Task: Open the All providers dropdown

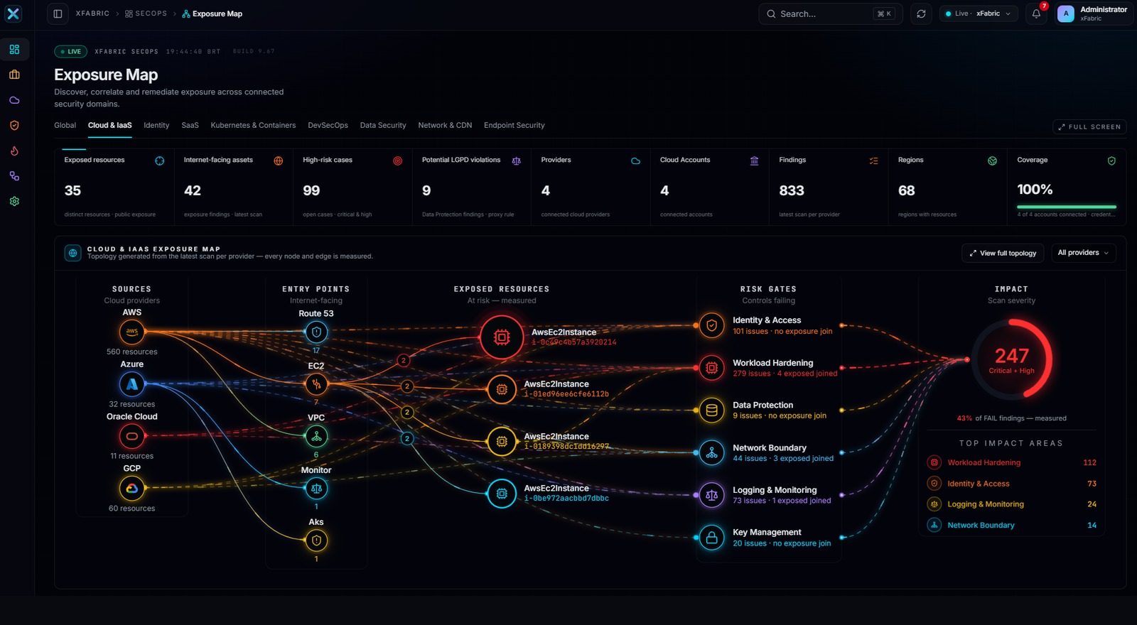Action: point(1083,253)
